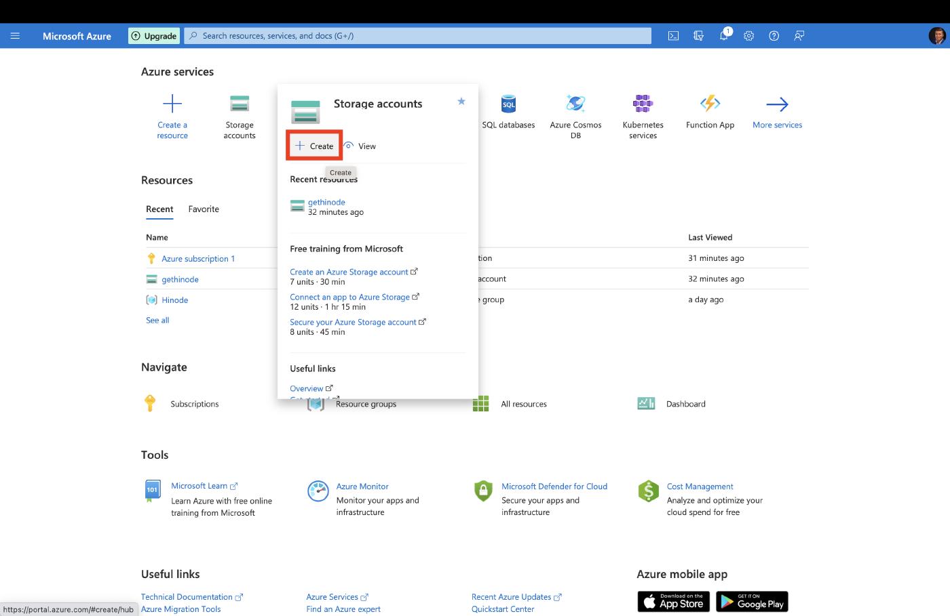Click the Azure Cosmos DB icon

[x=575, y=104]
